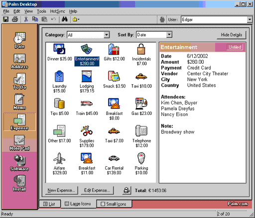The image size is (255, 218).
Task: Click the Save toolbar icon
Action: click(x=6, y=19)
